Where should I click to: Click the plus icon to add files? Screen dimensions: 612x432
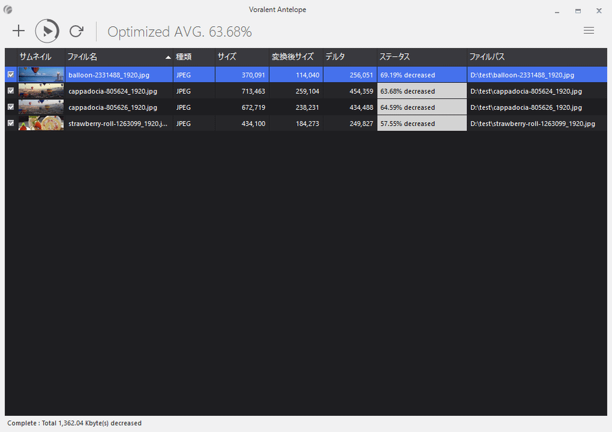point(18,31)
